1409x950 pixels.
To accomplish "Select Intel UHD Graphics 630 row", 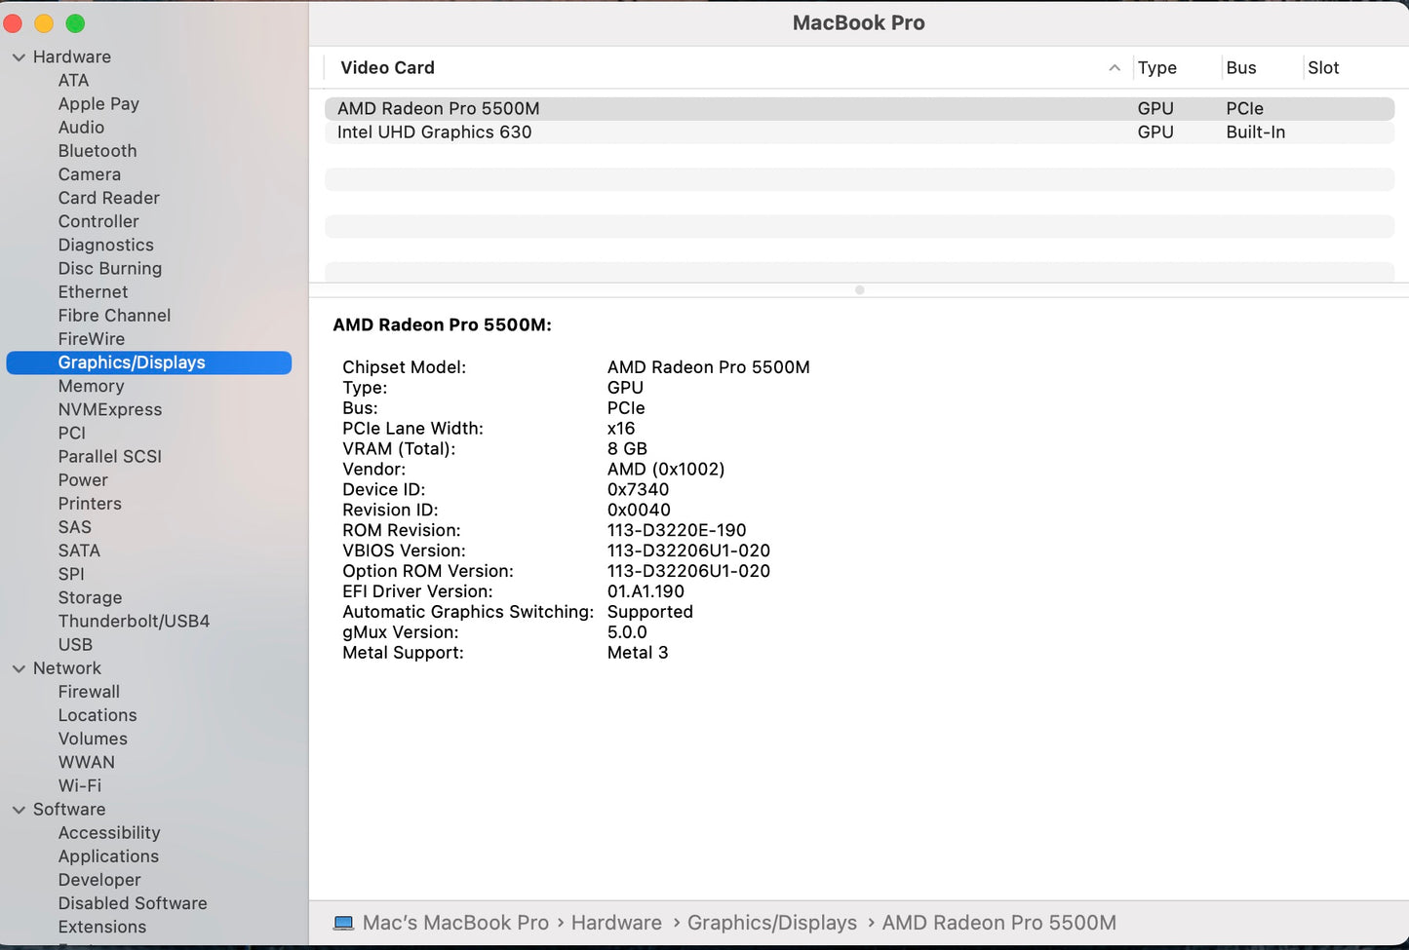I will [434, 133].
